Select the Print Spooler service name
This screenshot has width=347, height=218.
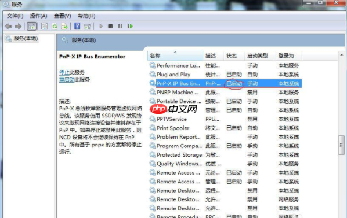point(173,128)
